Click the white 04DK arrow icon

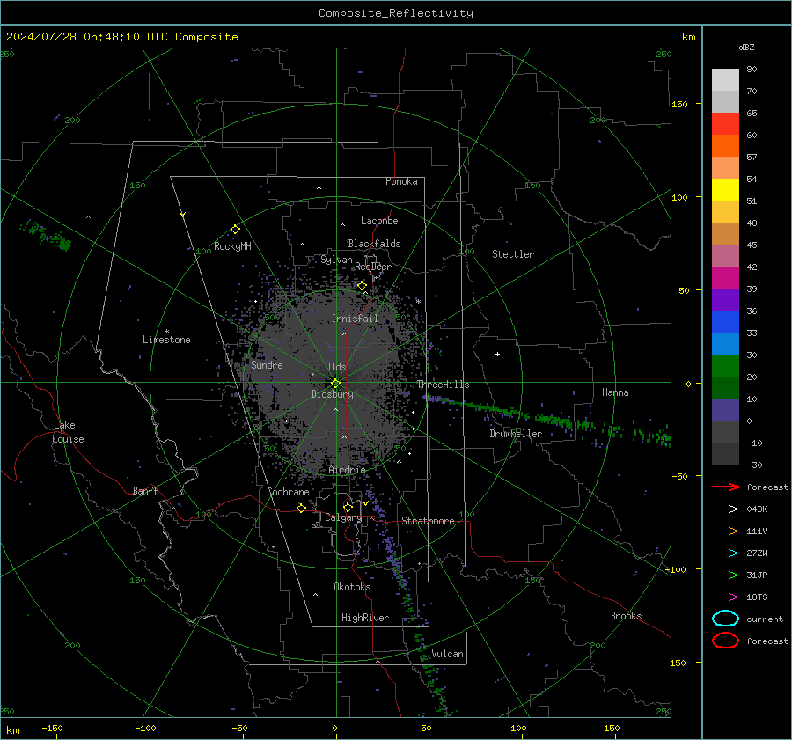(x=725, y=509)
